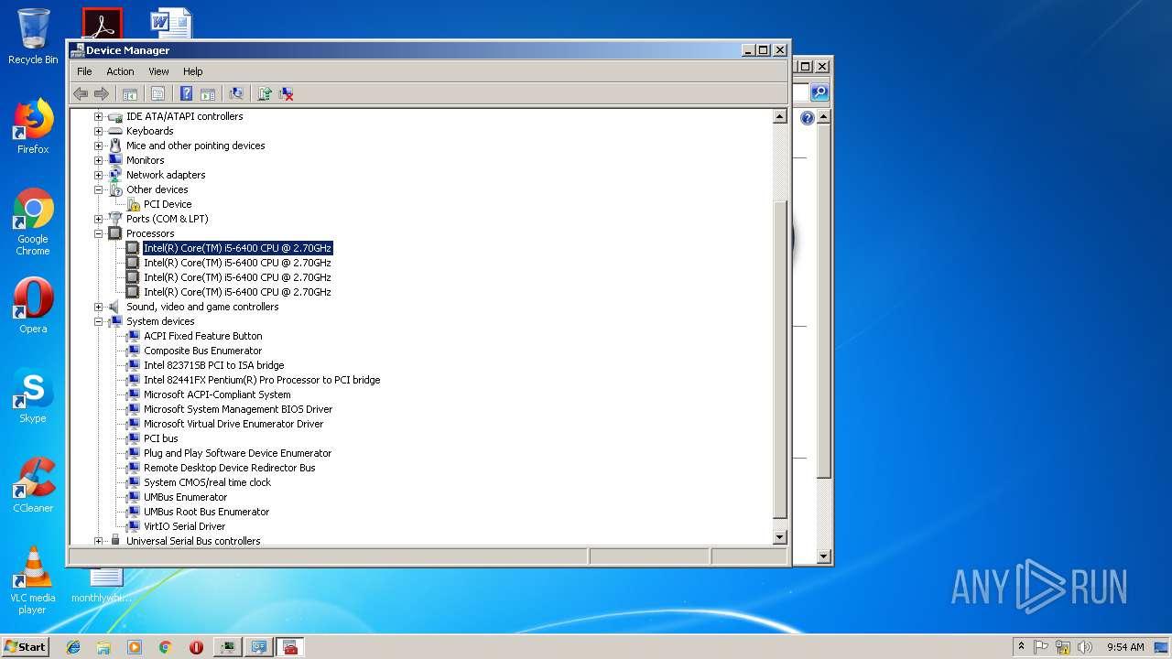Expand Sound, video and game controllers node
Screen dimensions: 1172x659
point(99,307)
